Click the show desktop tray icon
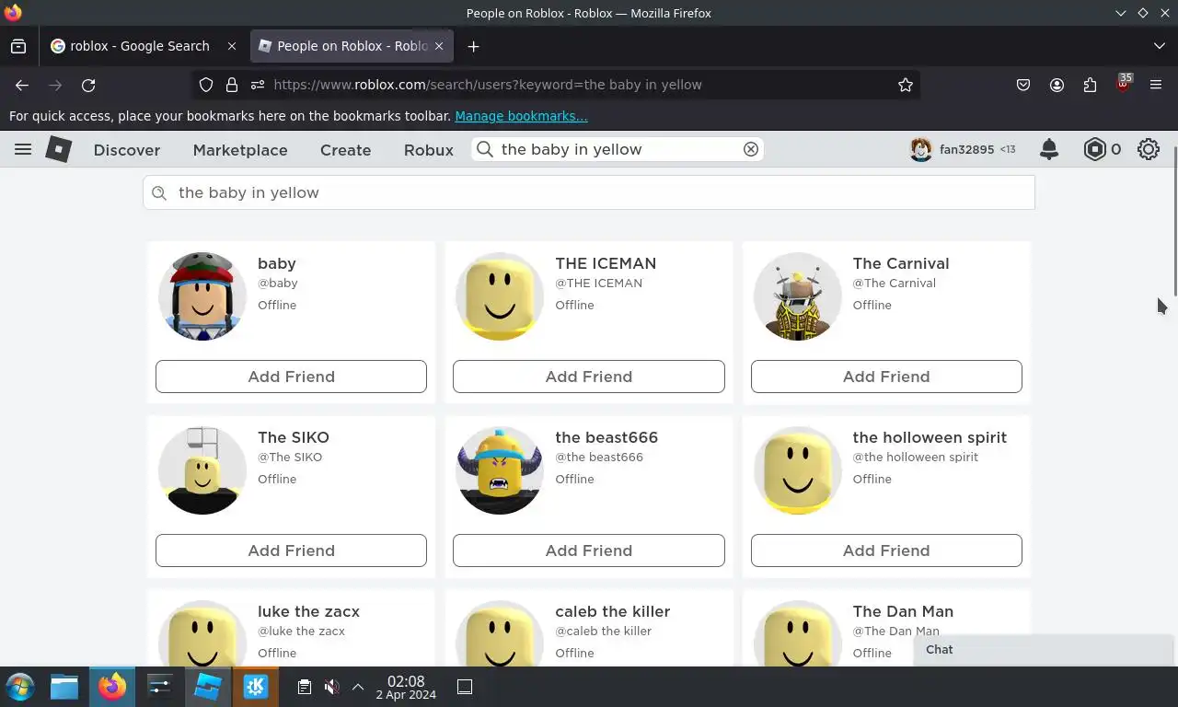Image resolution: width=1178 pixels, height=707 pixels. coord(465,687)
